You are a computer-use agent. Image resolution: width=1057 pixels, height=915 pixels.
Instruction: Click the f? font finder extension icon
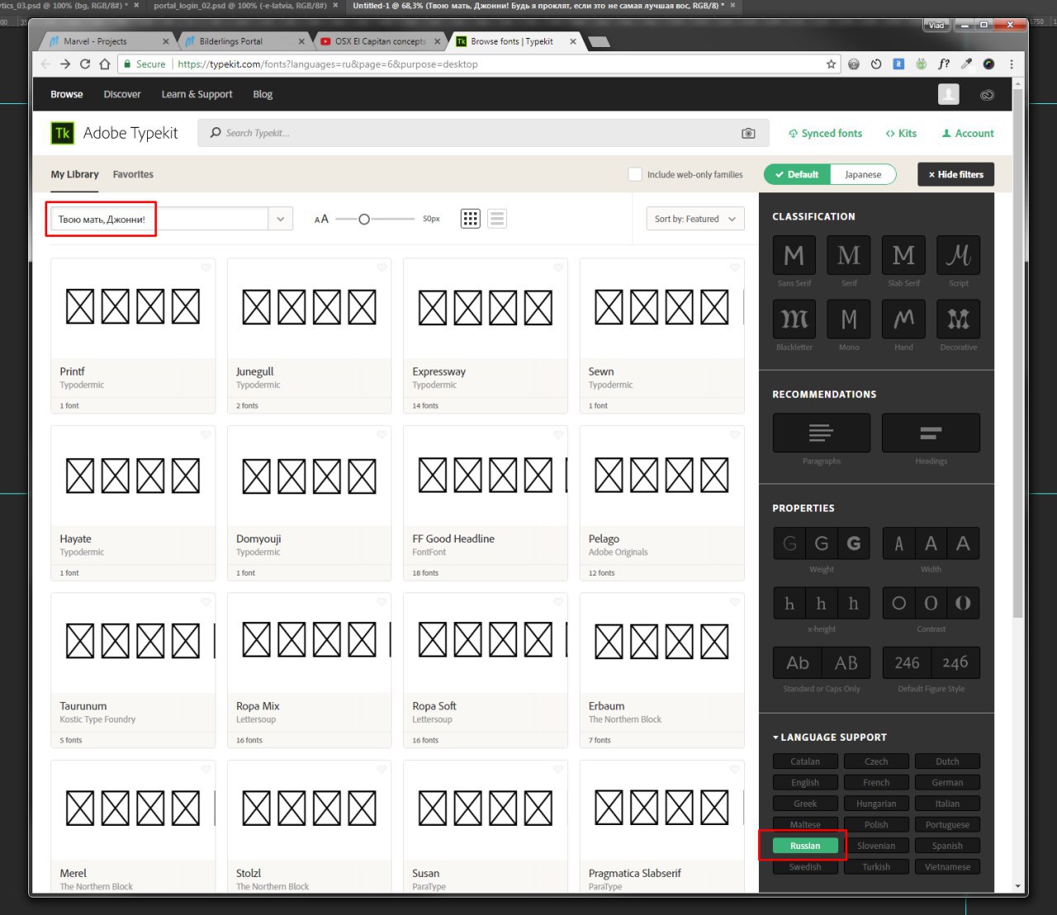(944, 64)
